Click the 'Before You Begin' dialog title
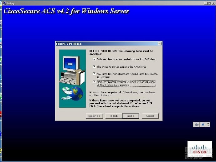 pyautogui.click(x=69, y=44)
